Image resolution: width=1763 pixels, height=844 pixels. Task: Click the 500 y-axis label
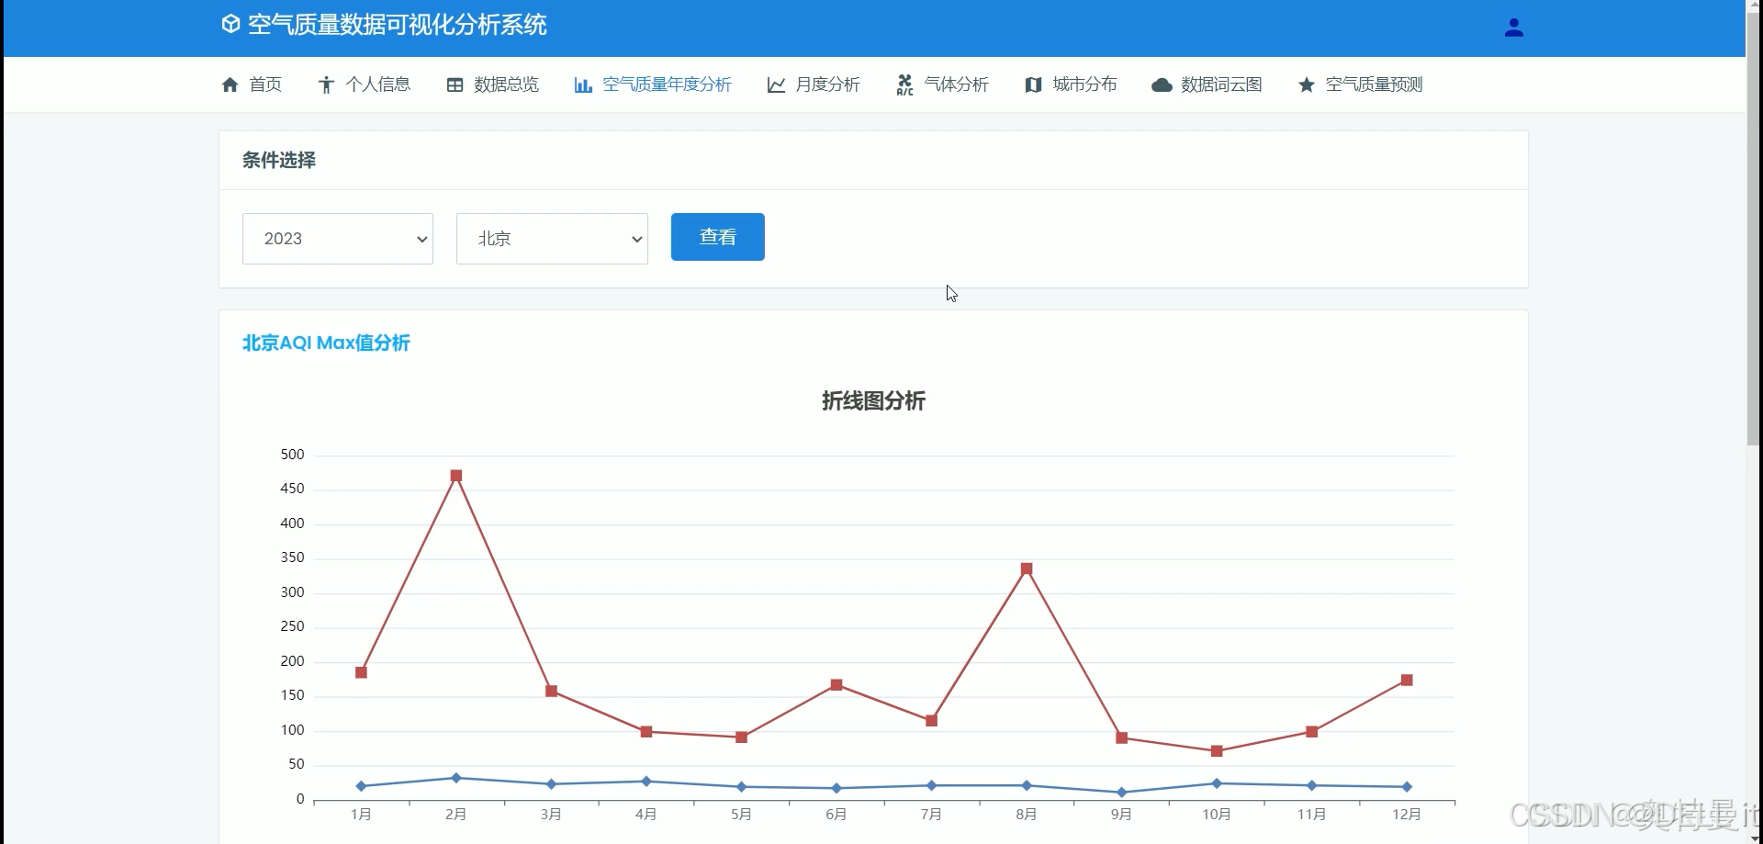point(292,455)
